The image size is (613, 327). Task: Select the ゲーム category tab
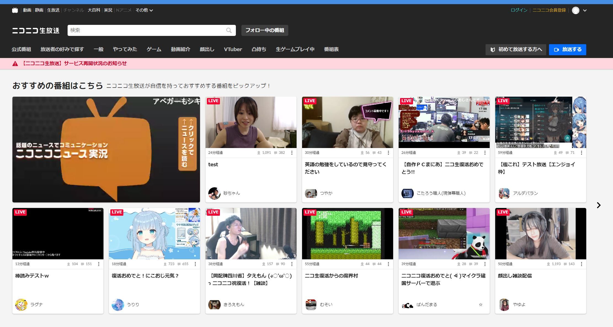(x=154, y=49)
